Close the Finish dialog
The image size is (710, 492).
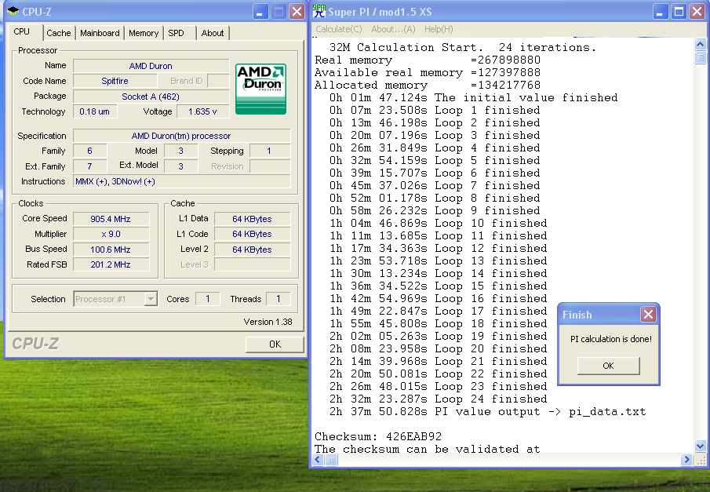(x=648, y=315)
